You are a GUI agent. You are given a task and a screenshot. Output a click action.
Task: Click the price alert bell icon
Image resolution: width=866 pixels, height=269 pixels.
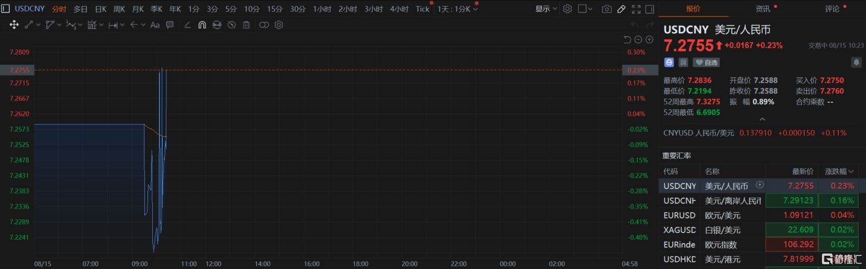pos(856,62)
